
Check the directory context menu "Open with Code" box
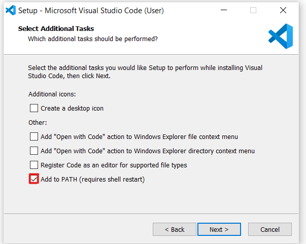[x=34, y=151]
